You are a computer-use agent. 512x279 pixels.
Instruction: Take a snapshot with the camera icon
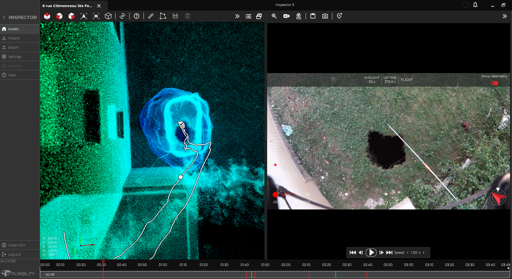coord(325,16)
